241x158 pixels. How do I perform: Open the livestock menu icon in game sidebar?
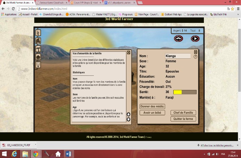[x=38, y=41]
